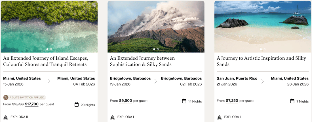Open 'Sophistication & Silky Sands' journey title
Image resolution: width=312 pixels, height=122 pixels.
pyautogui.click(x=142, y=61)
